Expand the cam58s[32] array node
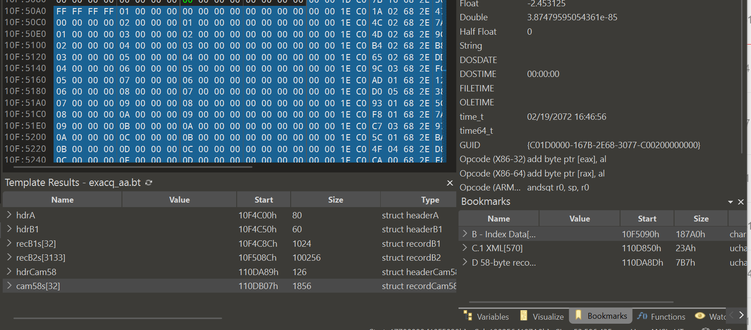751x330 pixels. click(x=9, y=286)
